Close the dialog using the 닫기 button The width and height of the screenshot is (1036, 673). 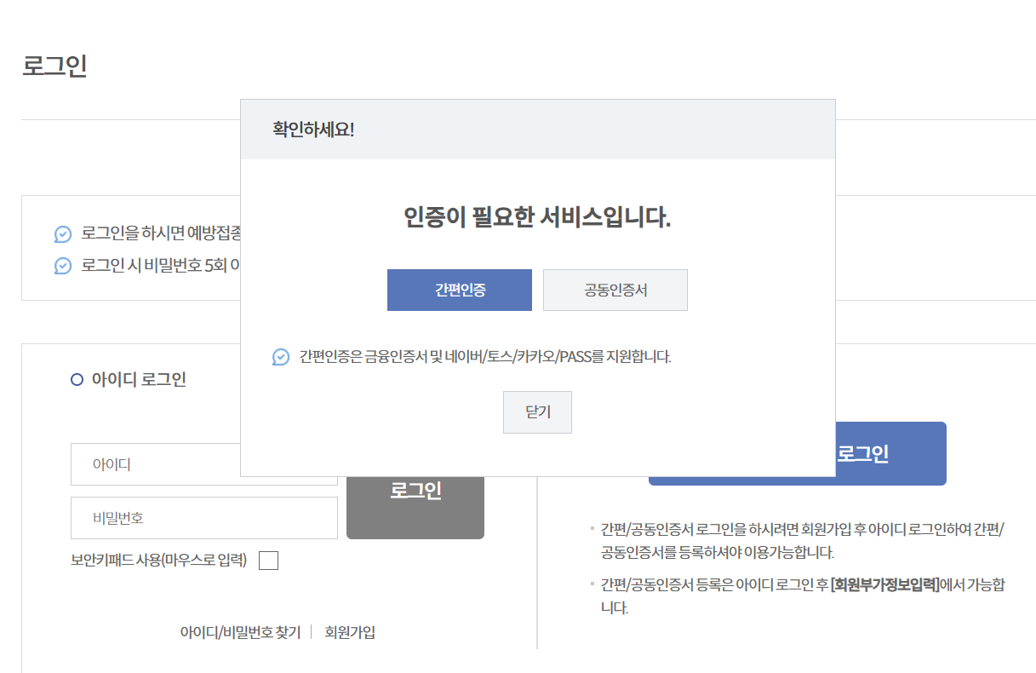pyautogui.click(x=537, y=411)
